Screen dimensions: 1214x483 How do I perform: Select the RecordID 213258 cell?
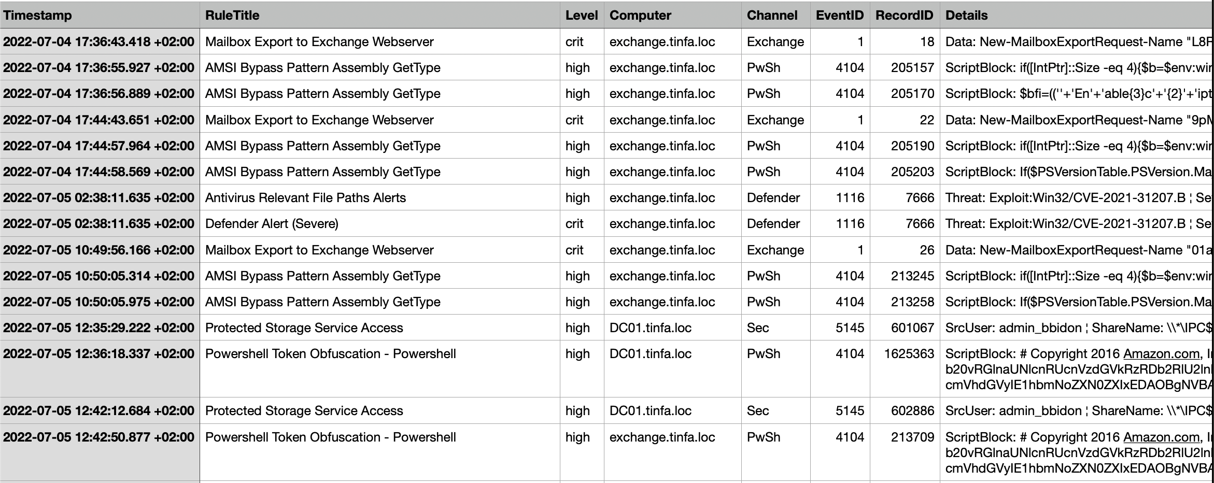point(912,302)
